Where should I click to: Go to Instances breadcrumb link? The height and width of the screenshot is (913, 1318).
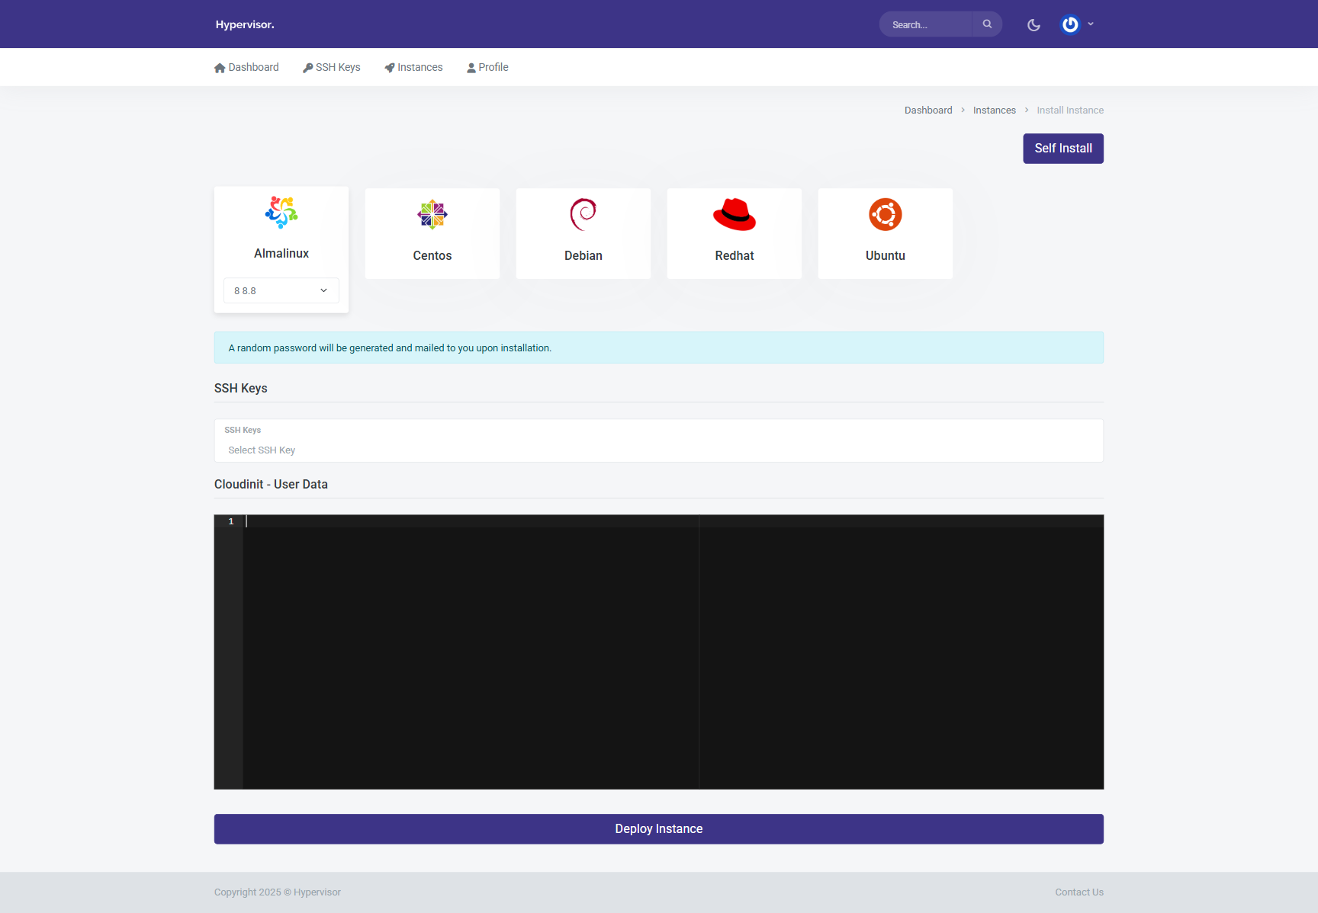point(995,111)
